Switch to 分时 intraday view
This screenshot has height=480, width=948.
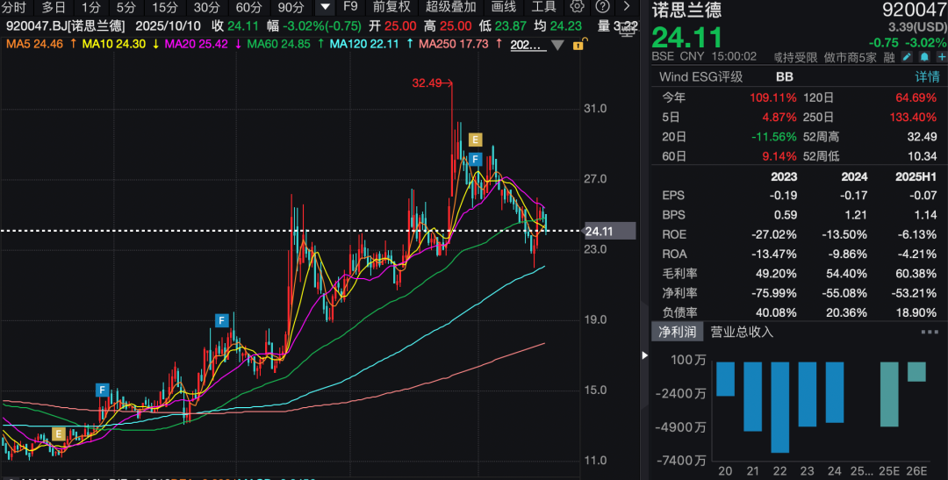pyautogui.click(x=13, y=7)
